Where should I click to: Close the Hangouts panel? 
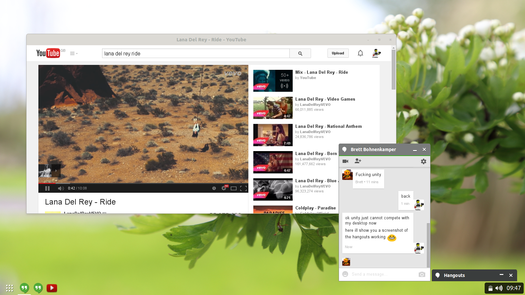[511, 275]
